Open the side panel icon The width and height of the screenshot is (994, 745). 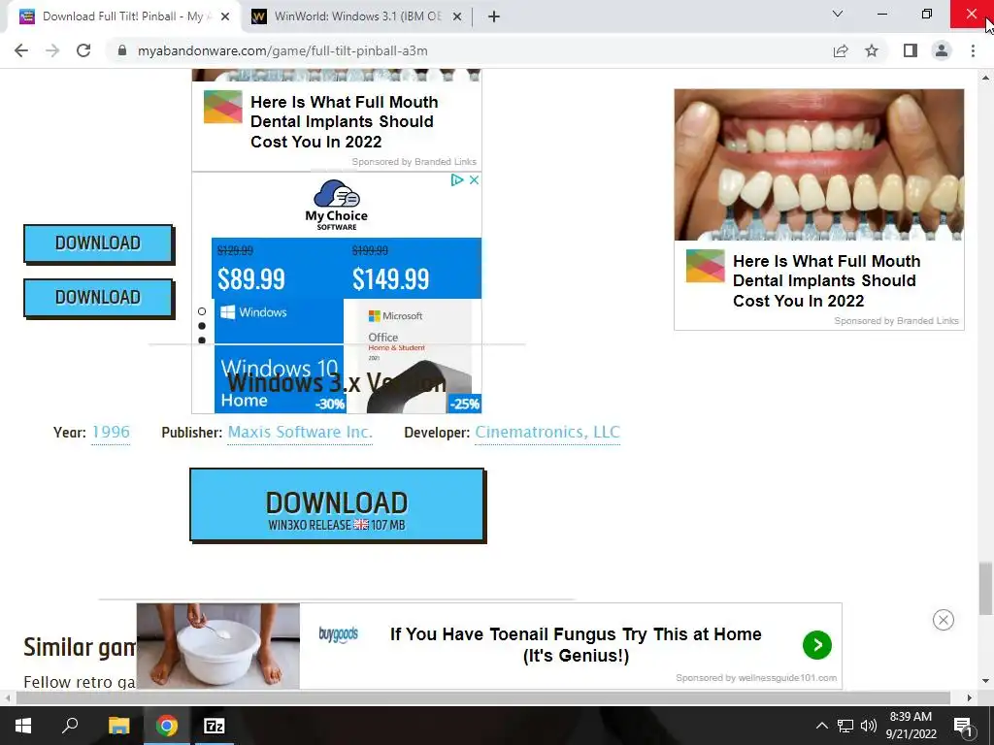click(911, 50)
